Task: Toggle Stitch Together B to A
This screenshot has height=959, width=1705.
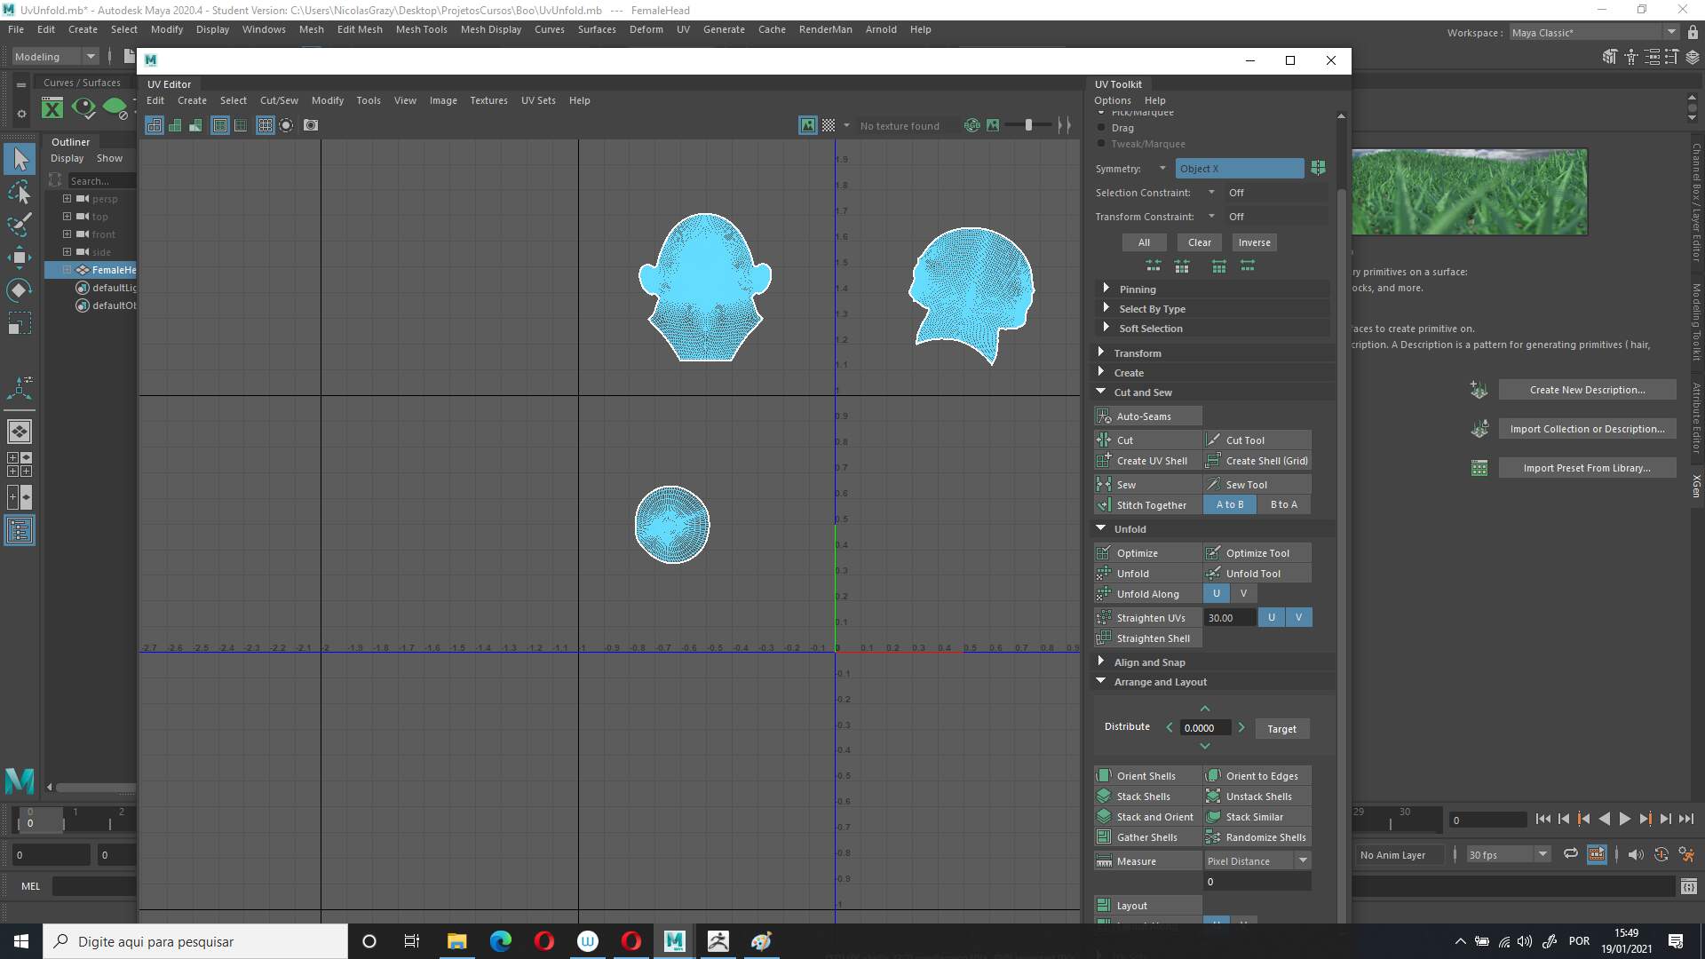Action: pos(1283,504)
